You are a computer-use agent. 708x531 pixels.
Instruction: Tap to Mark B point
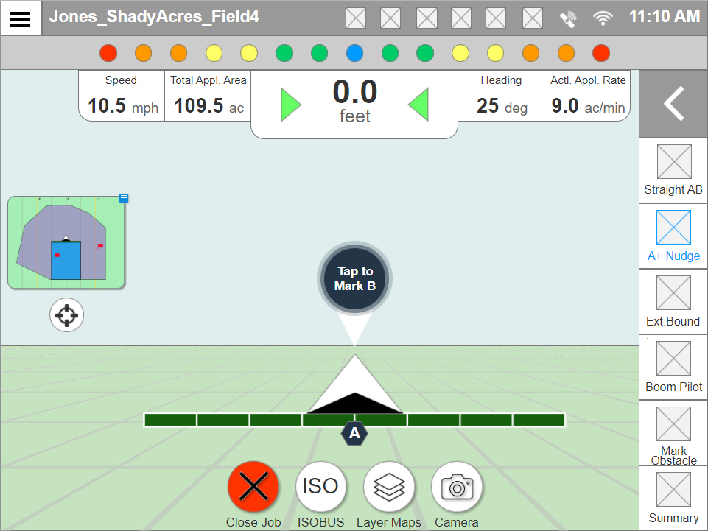pyautogui.click(x=354, y=278)
